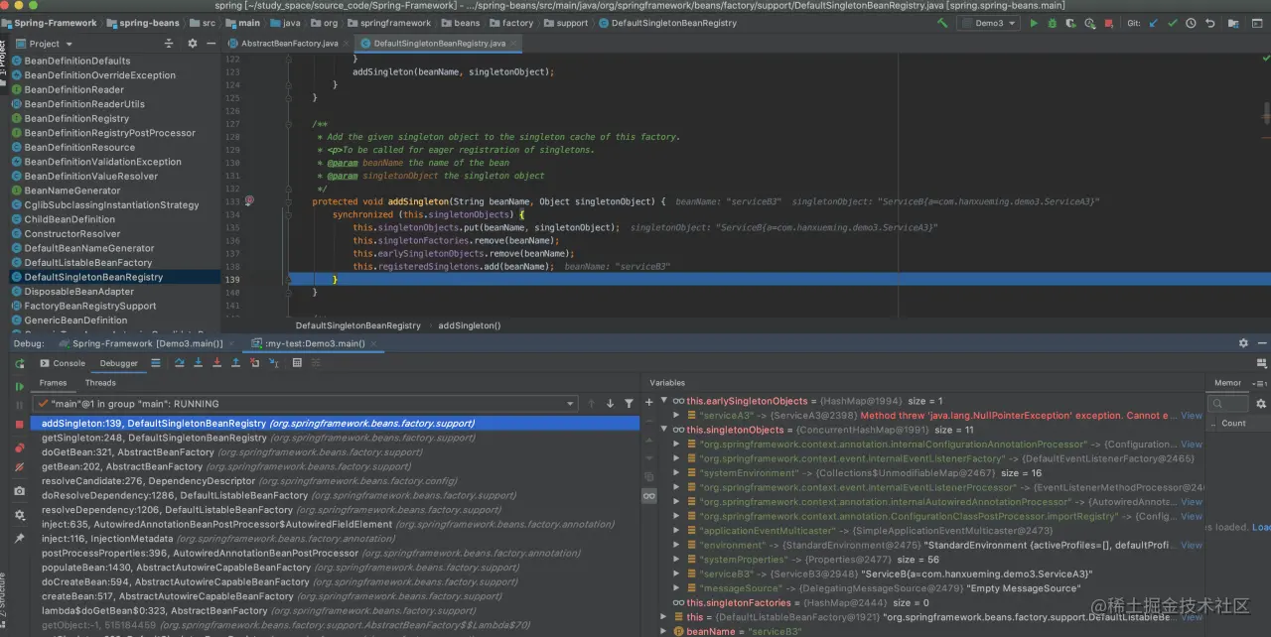Toggle the show watches glasses button
Viewport: 1271px width, 637px height.
(x=649, y=495)
